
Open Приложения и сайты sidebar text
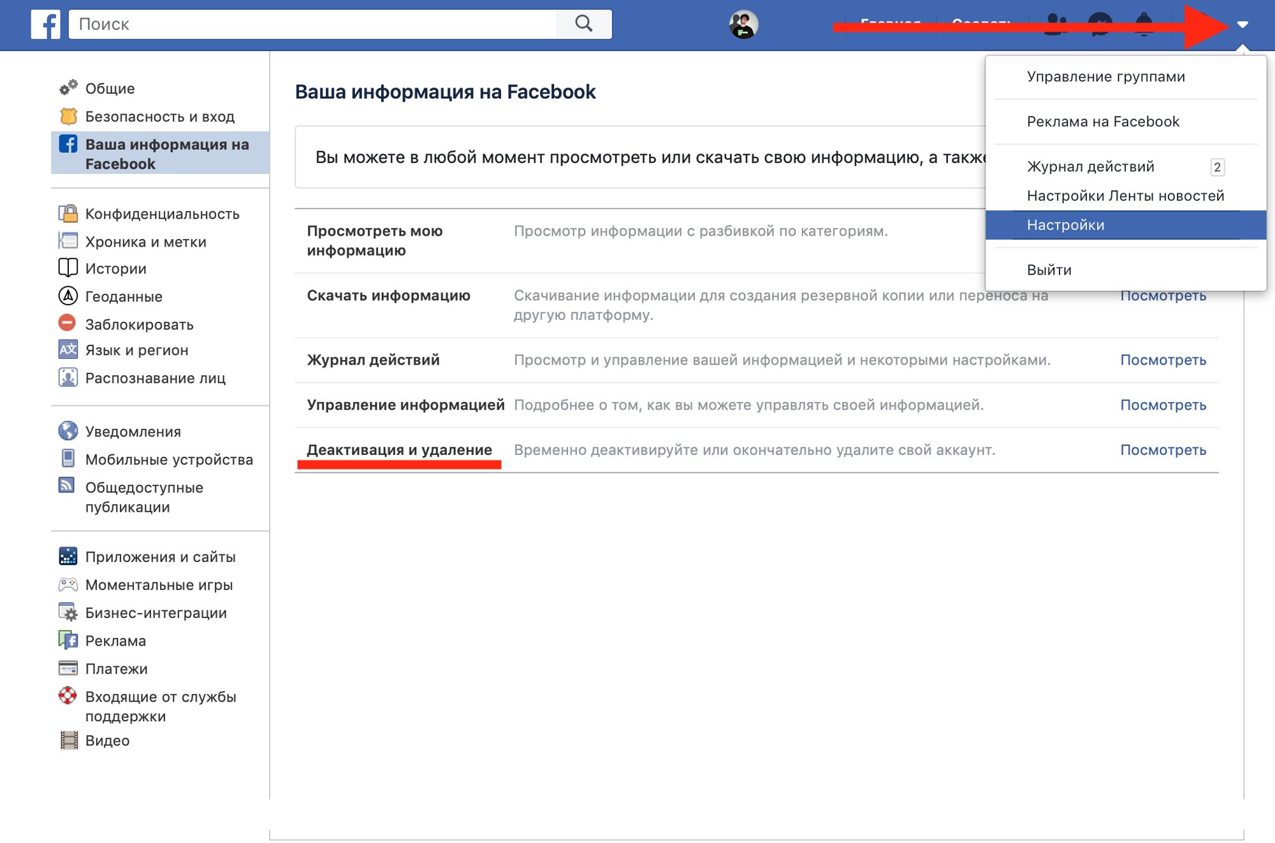click(161, 558)
